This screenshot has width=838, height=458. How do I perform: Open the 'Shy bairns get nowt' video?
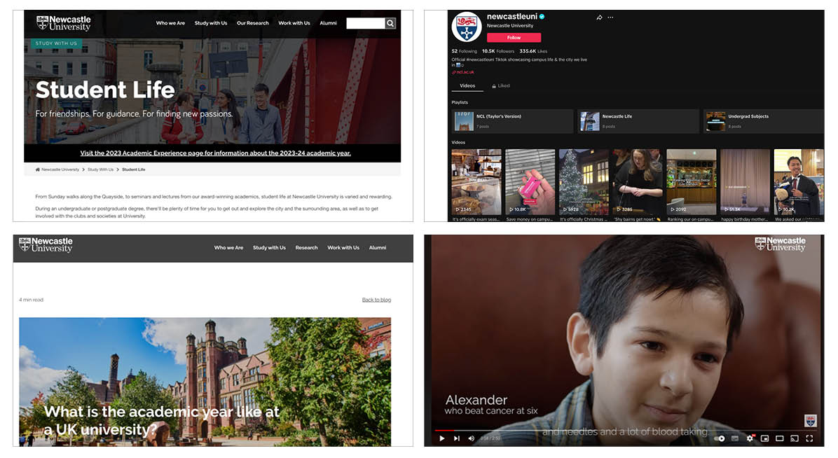pyautogui.click(x=638, y=181)
